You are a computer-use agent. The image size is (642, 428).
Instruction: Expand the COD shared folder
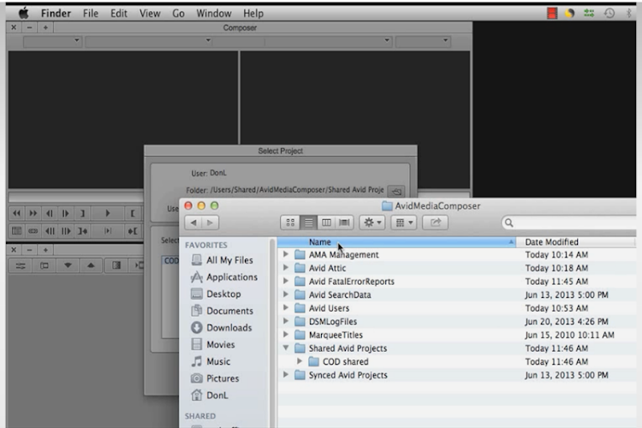click(x=300, y=362)
